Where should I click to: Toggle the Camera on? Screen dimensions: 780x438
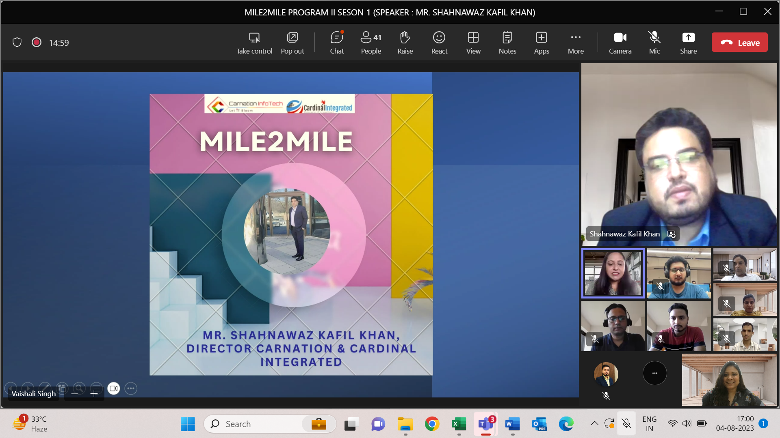tap(620, 43)
